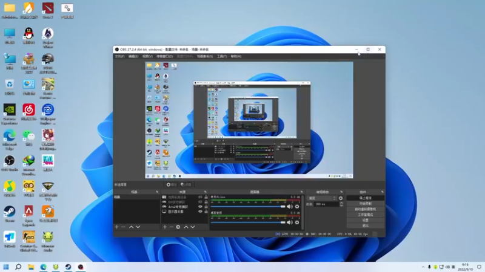Launch QQ penguin desktop icon
The image size is (485, 272).
point(28,36)
